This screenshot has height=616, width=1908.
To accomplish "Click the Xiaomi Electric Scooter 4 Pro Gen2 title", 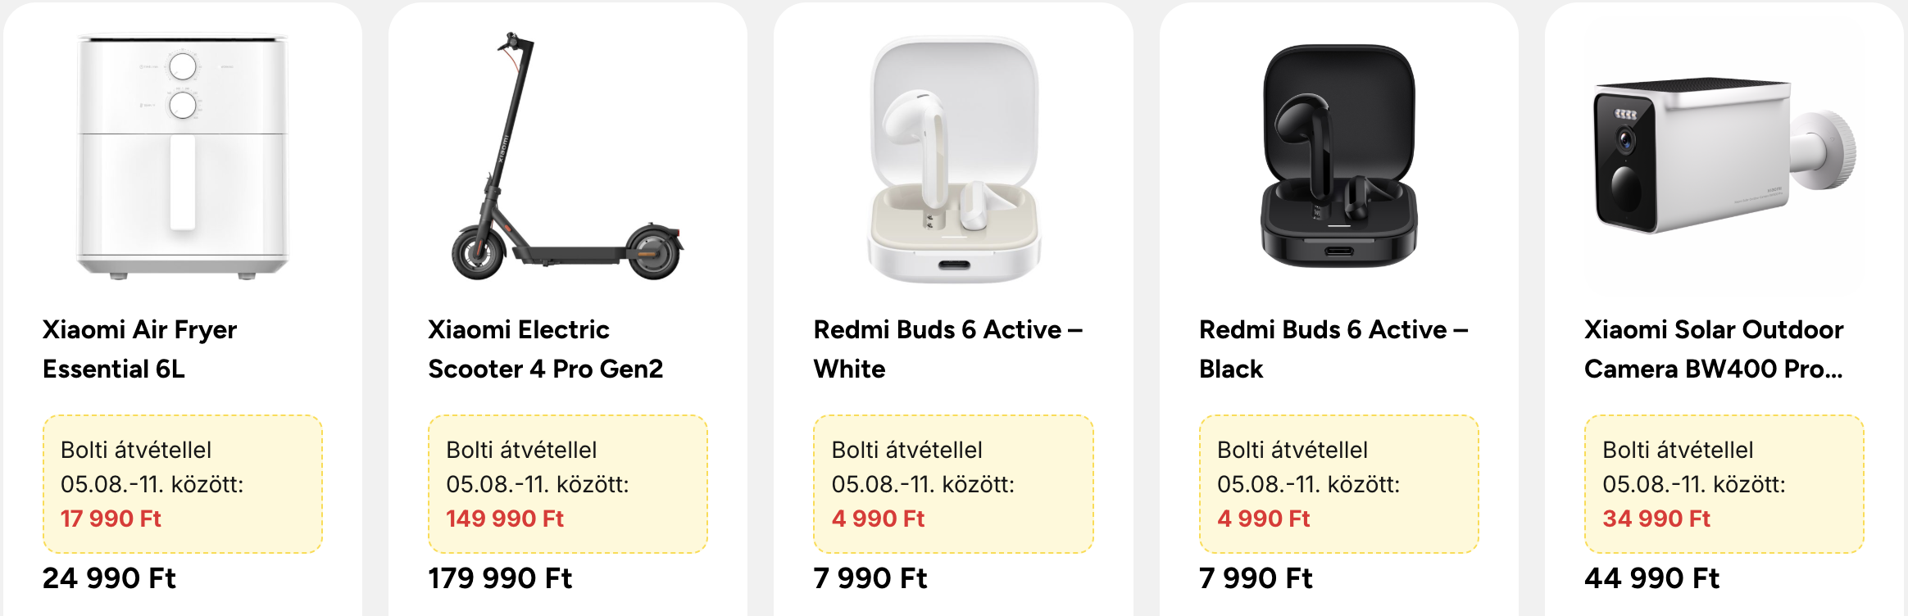I will pos(545,349).
